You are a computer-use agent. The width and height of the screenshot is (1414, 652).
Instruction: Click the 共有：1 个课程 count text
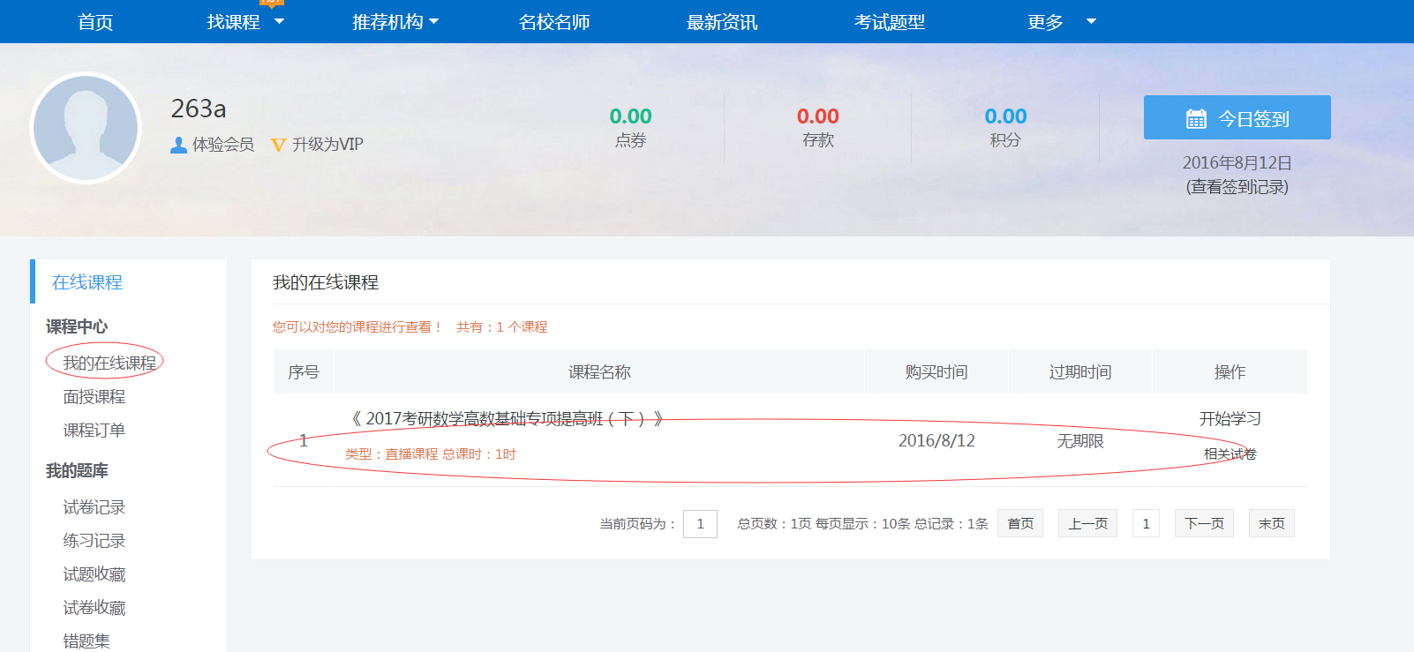click(501, 327)
